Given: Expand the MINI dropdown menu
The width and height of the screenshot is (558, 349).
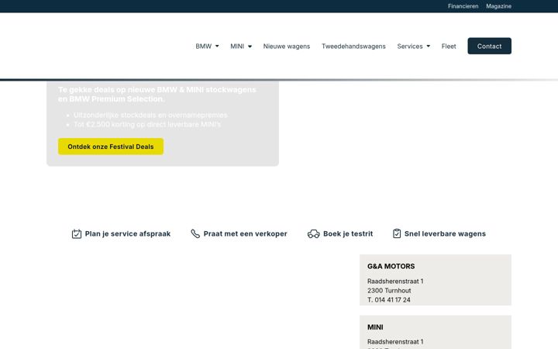Looking at the screenshot, I should coord(241,47).
